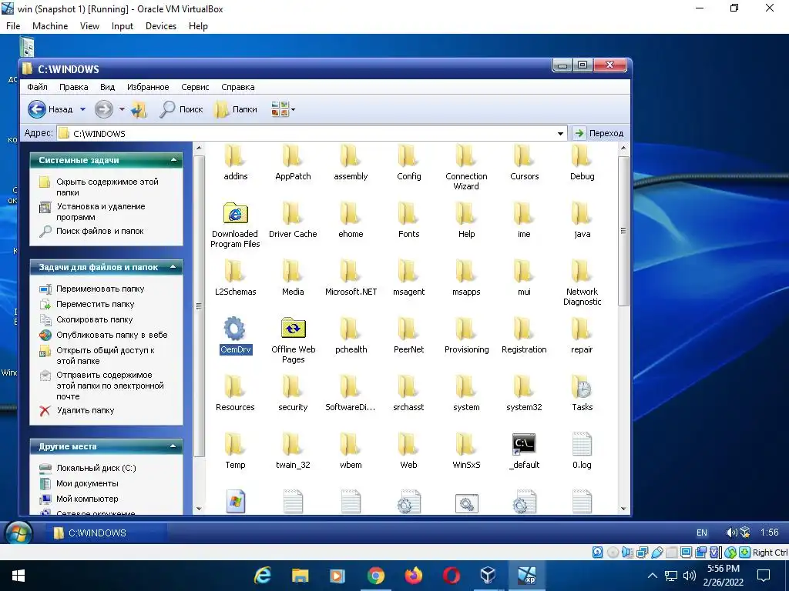This screenshot has width=789, height=591.
Task: Select the 0.log text file icon
Action: click(582, 445)
